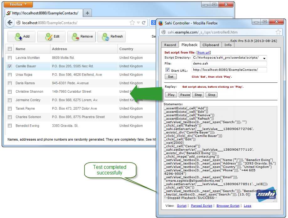Check the Tanek Payne row checkbox

click(x=10, y=109)
